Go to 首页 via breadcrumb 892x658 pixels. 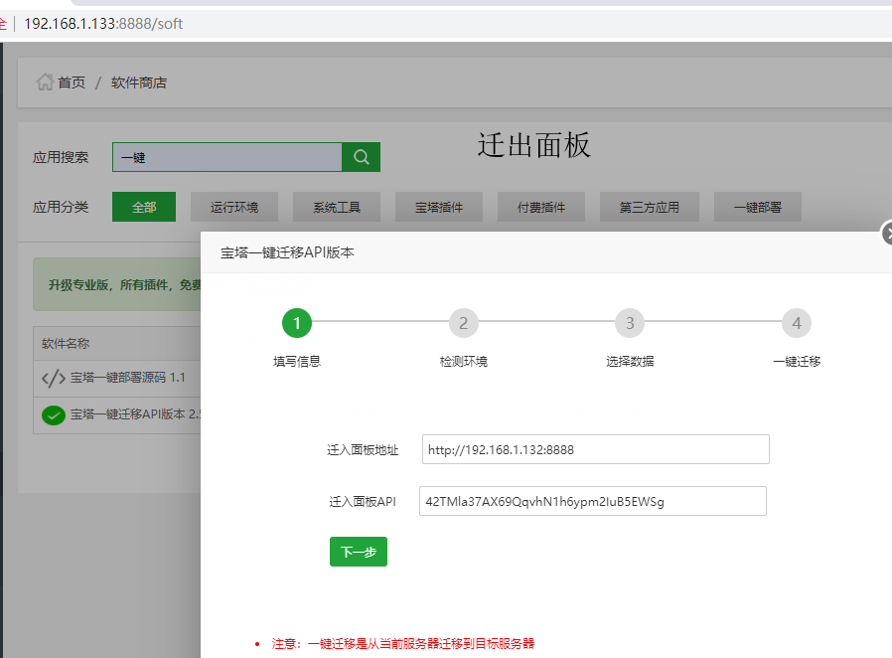coord(72,82)
